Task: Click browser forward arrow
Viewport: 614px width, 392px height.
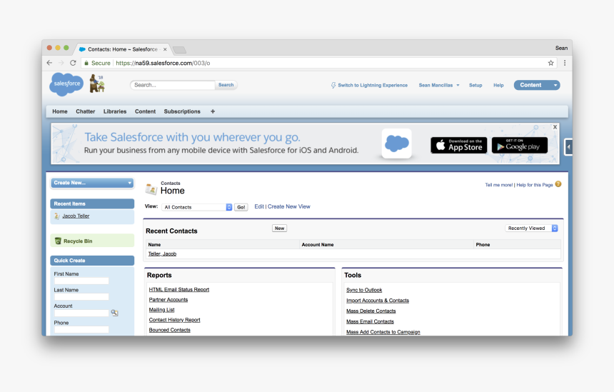Action: click(61, 63)
